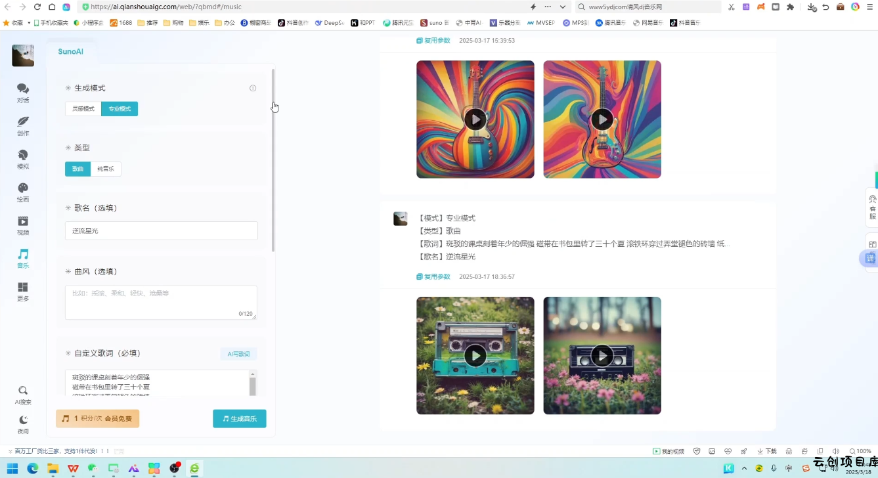Open the 视频 video icon in sidebar

(x=23, y=225)
